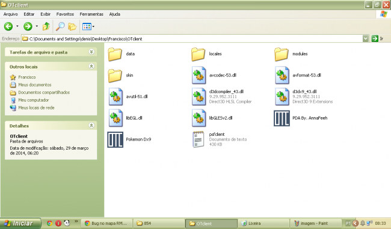Click the panda icon in quick launch

click(x=67, y=223)
